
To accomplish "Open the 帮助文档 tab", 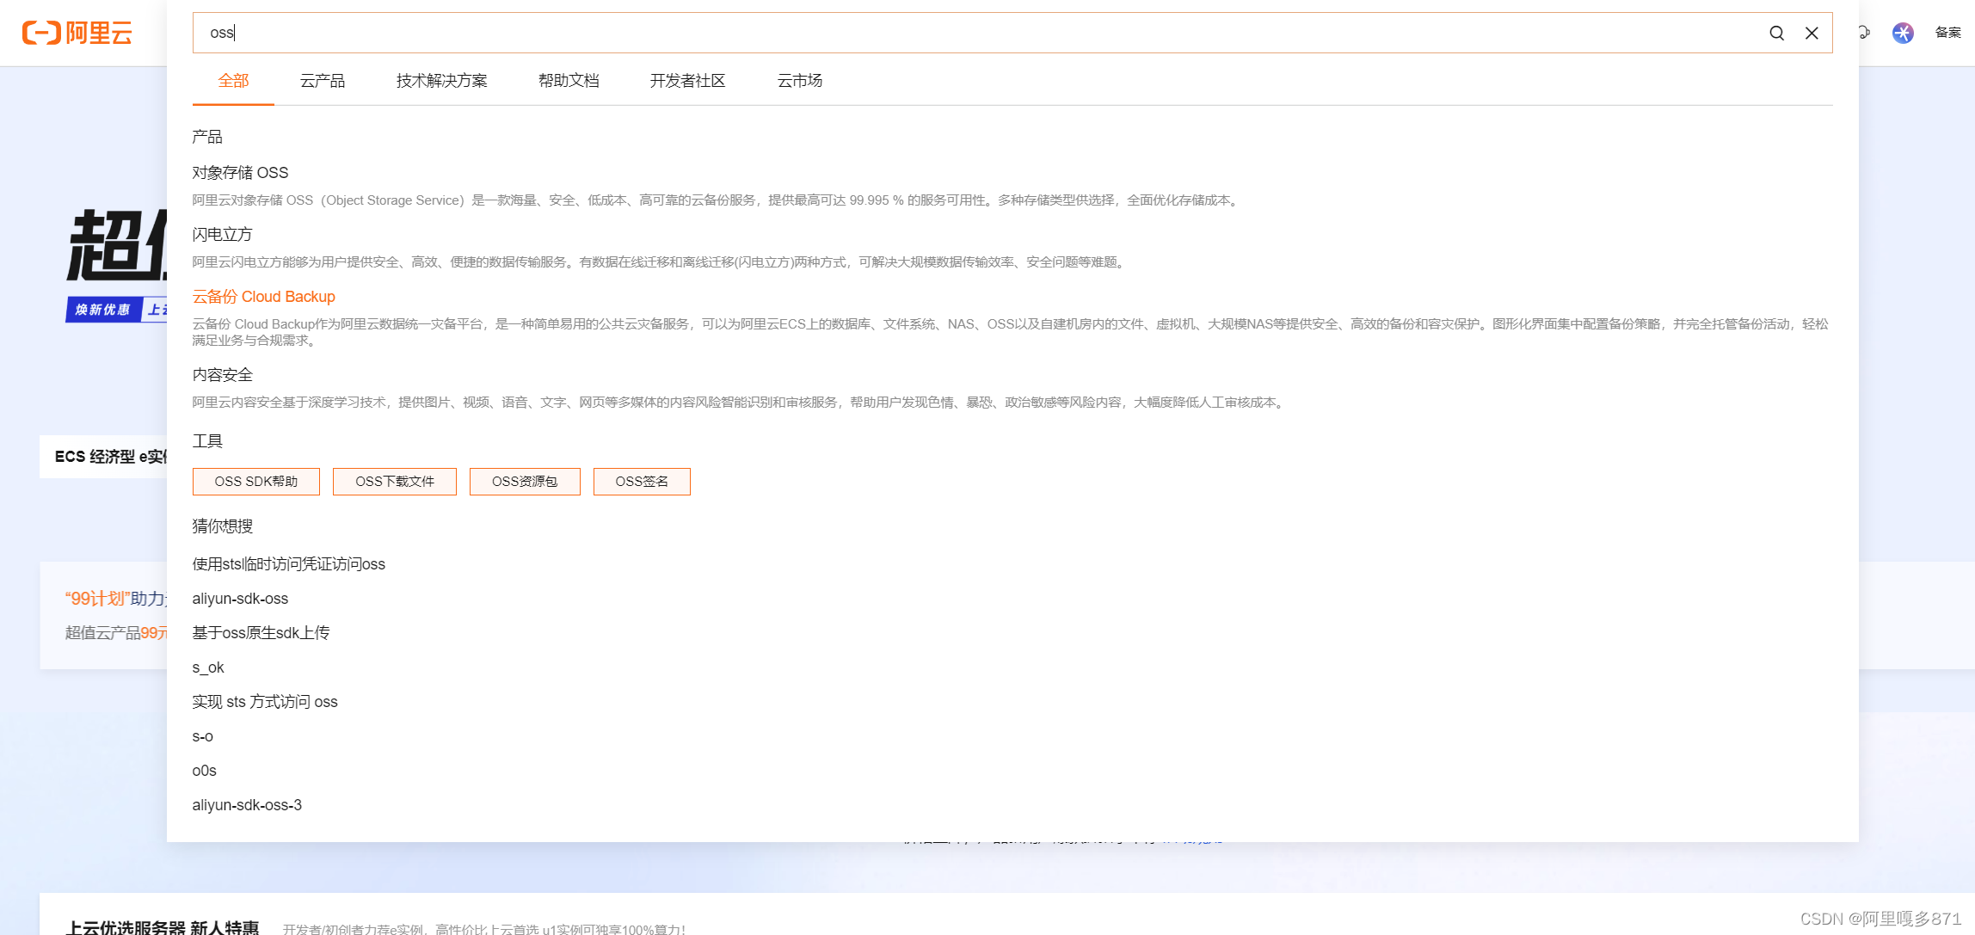I will pos(569,81).
